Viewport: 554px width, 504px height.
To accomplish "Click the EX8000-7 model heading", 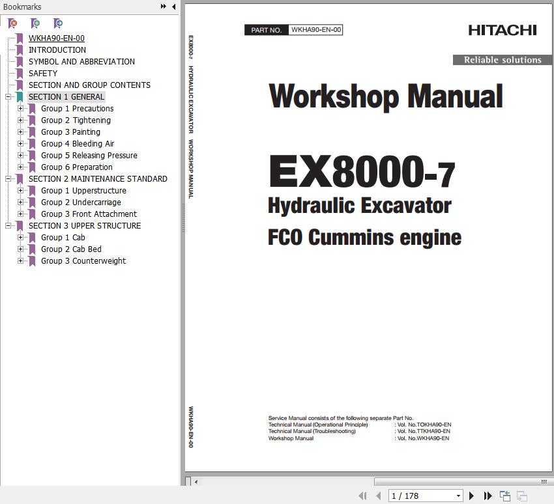I will 362,171.
